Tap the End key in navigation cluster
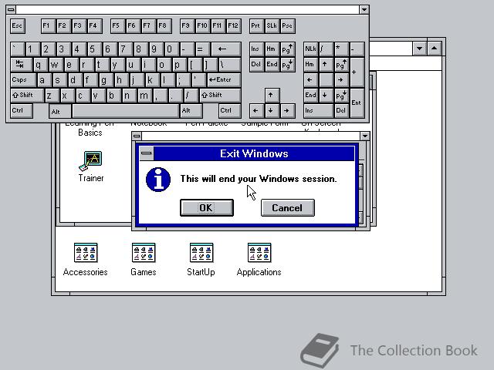The image size is (494, 370). coord(272,65)
